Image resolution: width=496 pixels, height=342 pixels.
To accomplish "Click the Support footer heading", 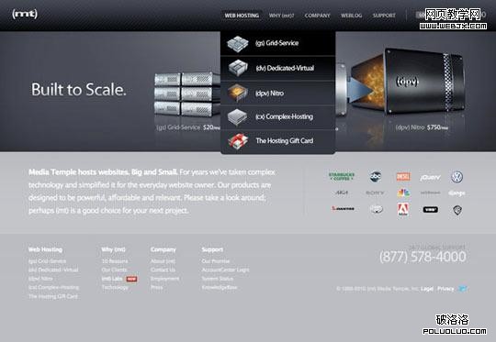I will [x=212, y=249].
